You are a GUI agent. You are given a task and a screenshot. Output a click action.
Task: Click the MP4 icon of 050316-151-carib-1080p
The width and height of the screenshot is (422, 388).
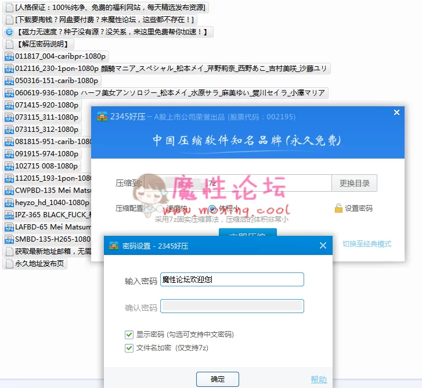(9, 81)
